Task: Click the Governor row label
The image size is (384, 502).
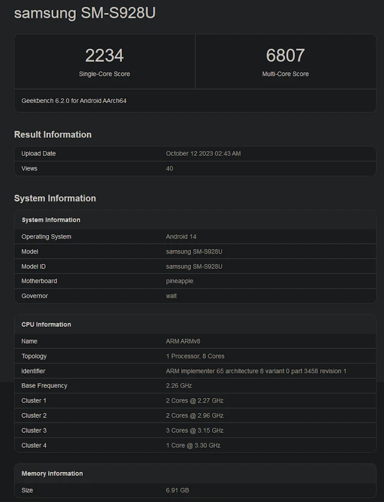Action: 35,296
